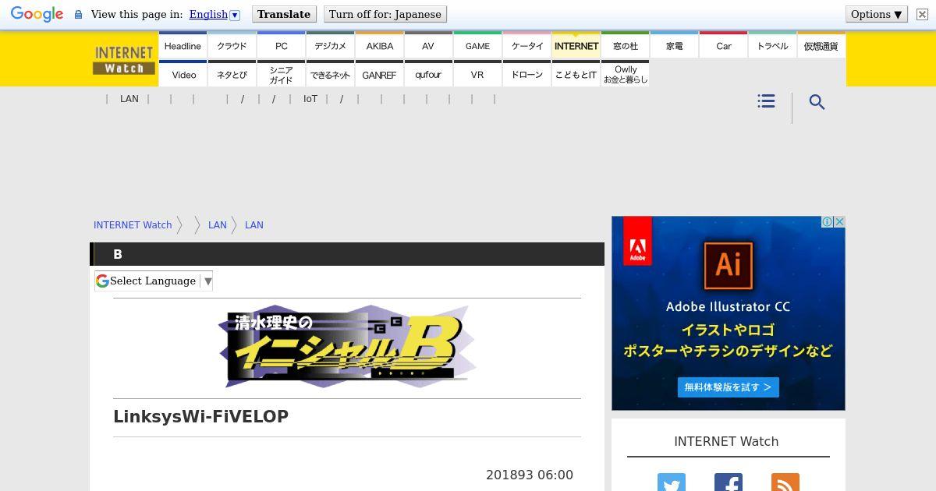
Task: Close the Google translate bar
Action: point(921,14)
